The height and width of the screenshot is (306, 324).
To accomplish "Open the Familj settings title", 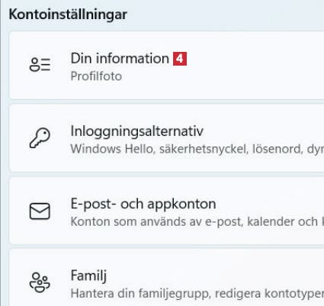I will [x=88, y=276].
